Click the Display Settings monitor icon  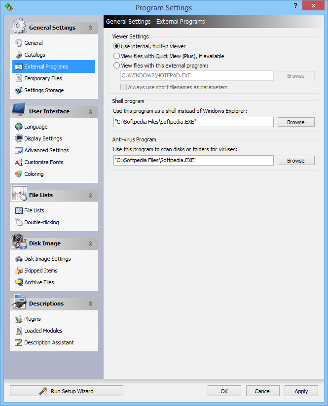point(18,138)
